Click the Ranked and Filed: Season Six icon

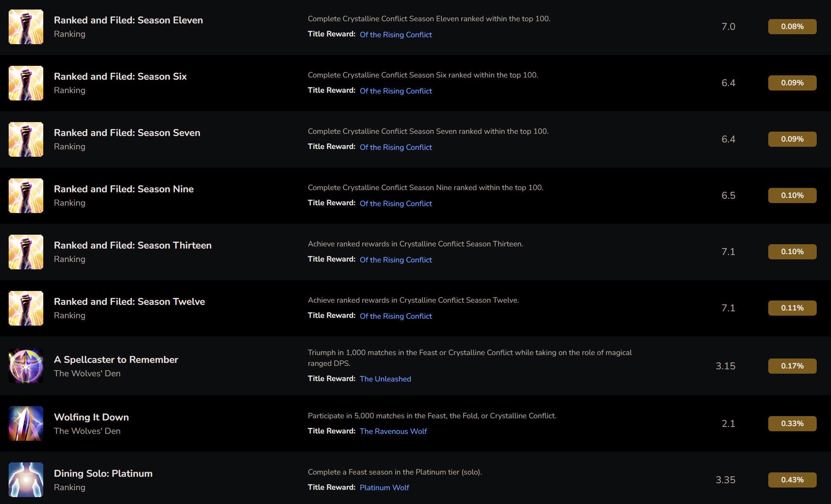click(26, 83)
